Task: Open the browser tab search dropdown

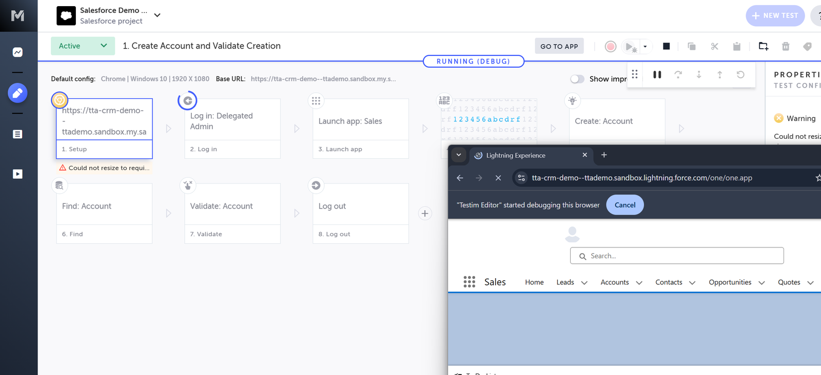Action: (x=459, y=155)
